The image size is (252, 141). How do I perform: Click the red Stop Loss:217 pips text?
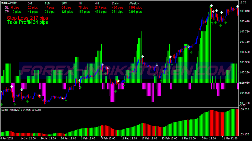27,18
